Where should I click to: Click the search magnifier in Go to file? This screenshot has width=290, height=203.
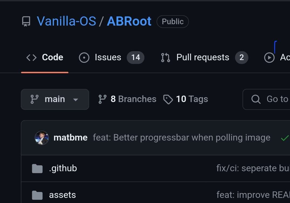pos(256,99)
